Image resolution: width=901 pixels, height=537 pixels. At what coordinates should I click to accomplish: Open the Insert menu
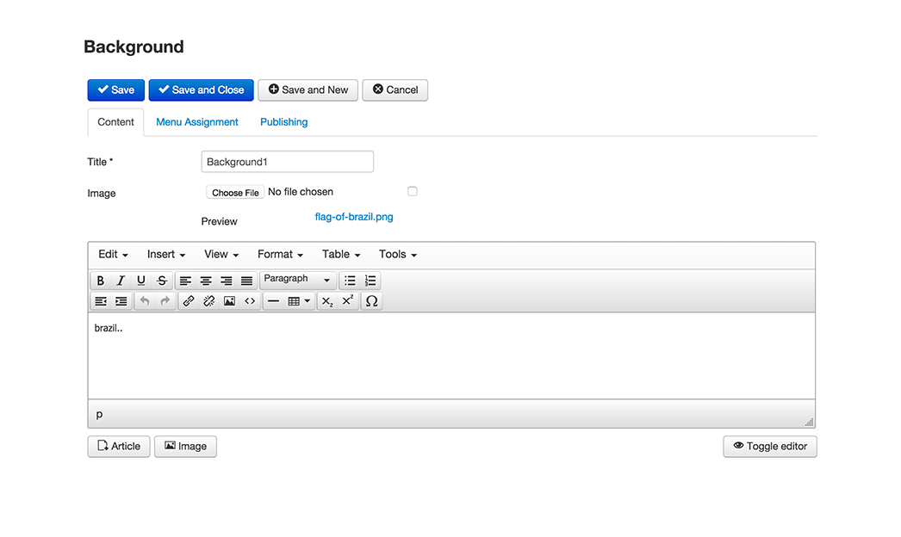tap(166, 255)
